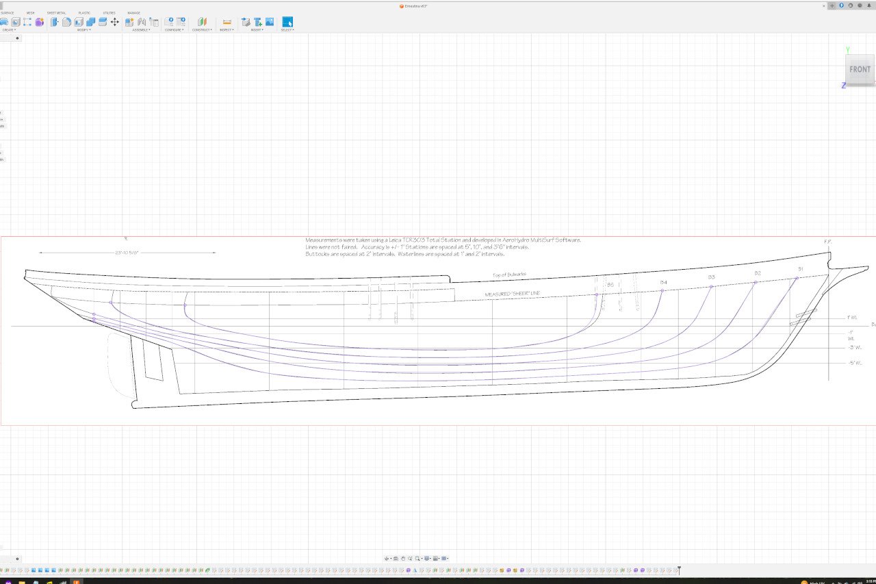Close the active document tab
876x584 pixels.
(x=824, y=5)
